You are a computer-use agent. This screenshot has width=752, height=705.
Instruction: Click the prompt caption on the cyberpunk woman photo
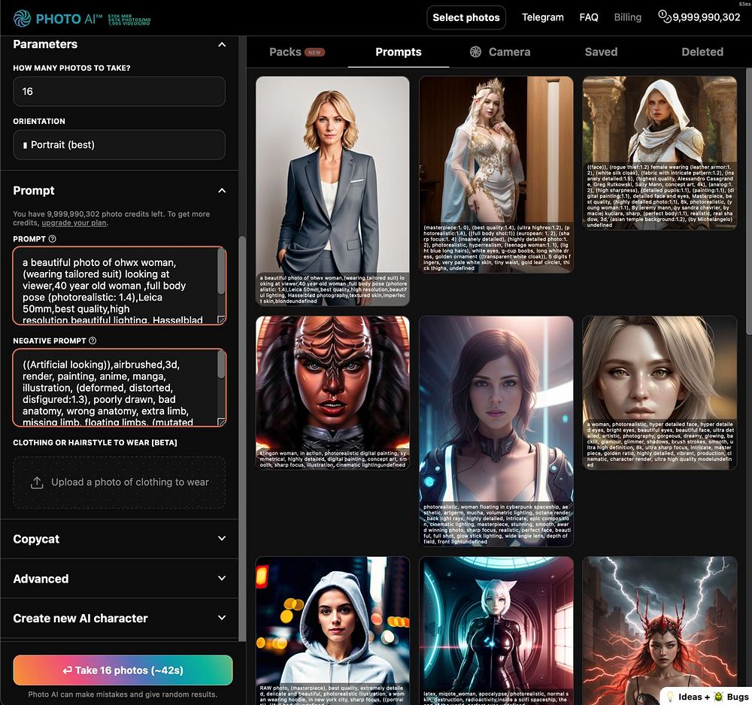click(496, 524)
